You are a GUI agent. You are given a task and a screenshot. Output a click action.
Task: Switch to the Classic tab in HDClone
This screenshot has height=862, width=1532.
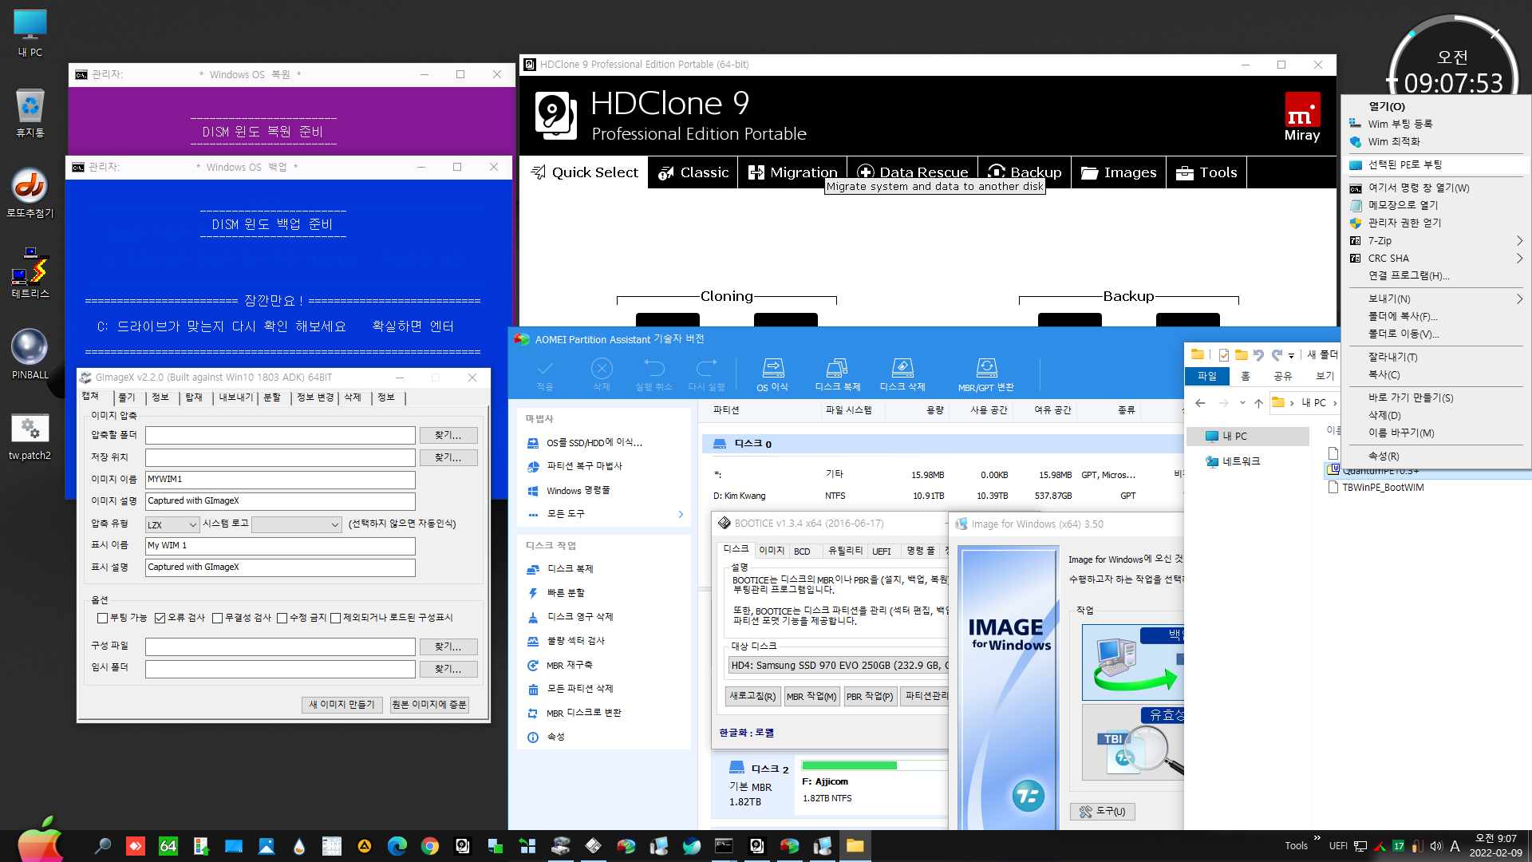[x=693, y=172]
